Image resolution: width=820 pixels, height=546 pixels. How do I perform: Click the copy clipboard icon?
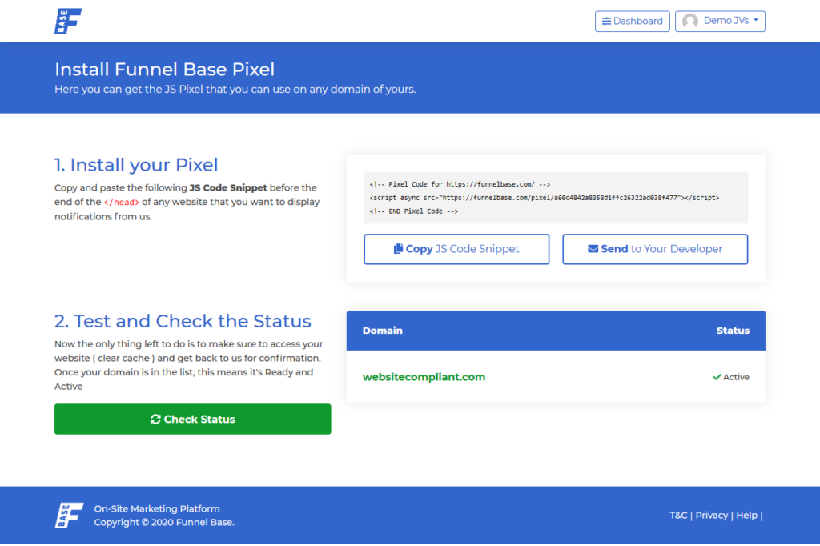(x=399, y=249)
